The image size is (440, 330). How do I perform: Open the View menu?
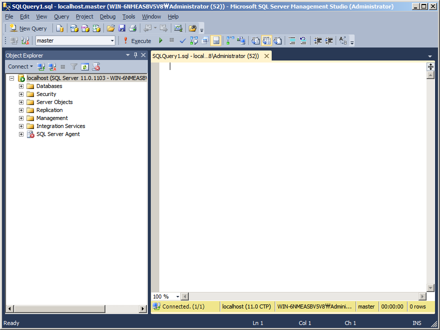click(x=41, y=16)
